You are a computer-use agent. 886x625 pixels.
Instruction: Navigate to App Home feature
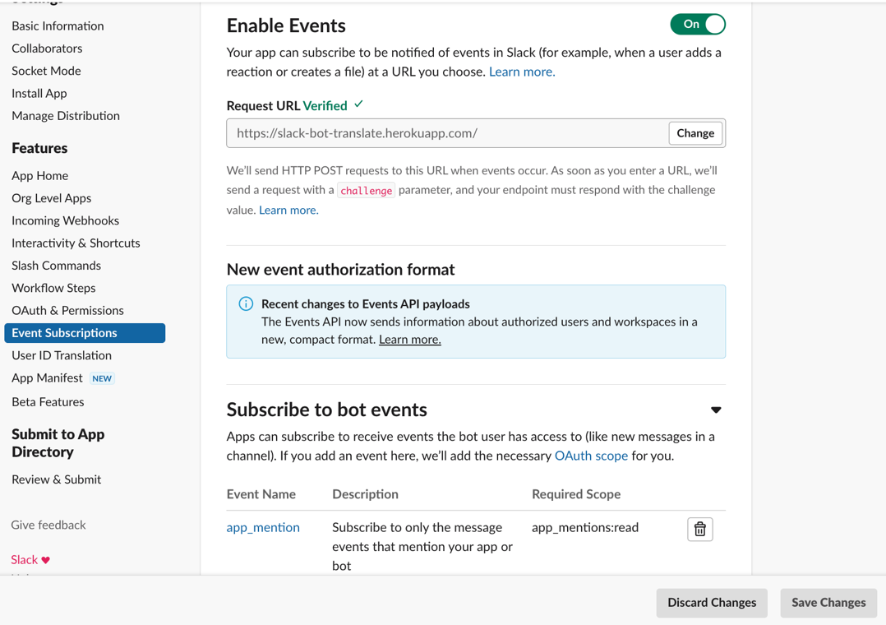(x=40, y=176)
